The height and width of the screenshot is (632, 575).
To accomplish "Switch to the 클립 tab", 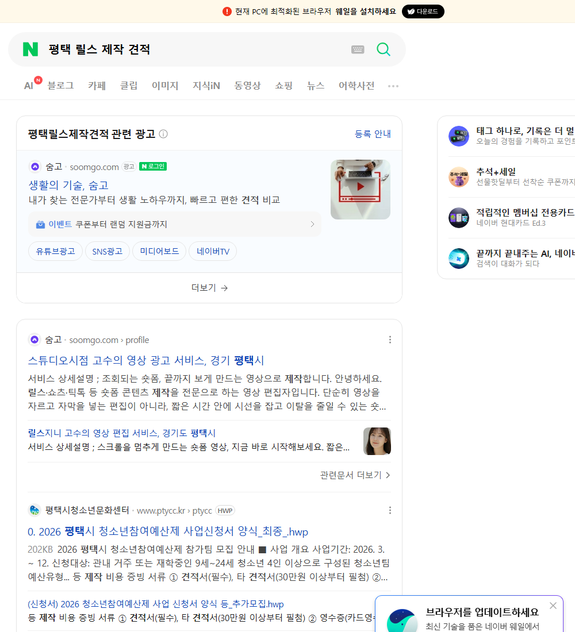I will click(x=129, y=86).
